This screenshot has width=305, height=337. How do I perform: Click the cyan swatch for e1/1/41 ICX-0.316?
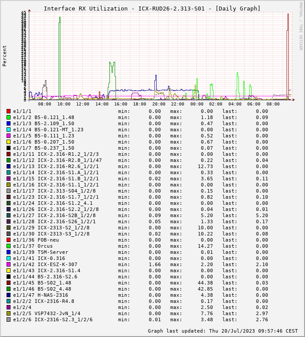point(8,258)
